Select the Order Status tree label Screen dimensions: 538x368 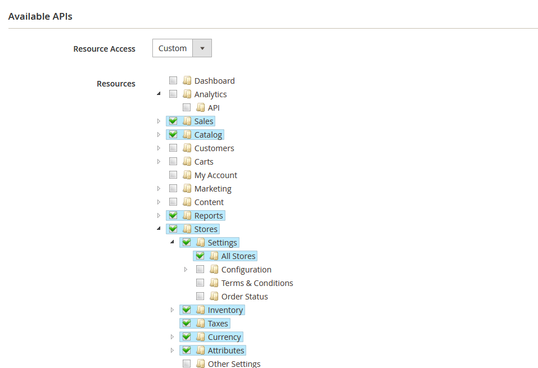pyautogui.click(x=245, y=297)
